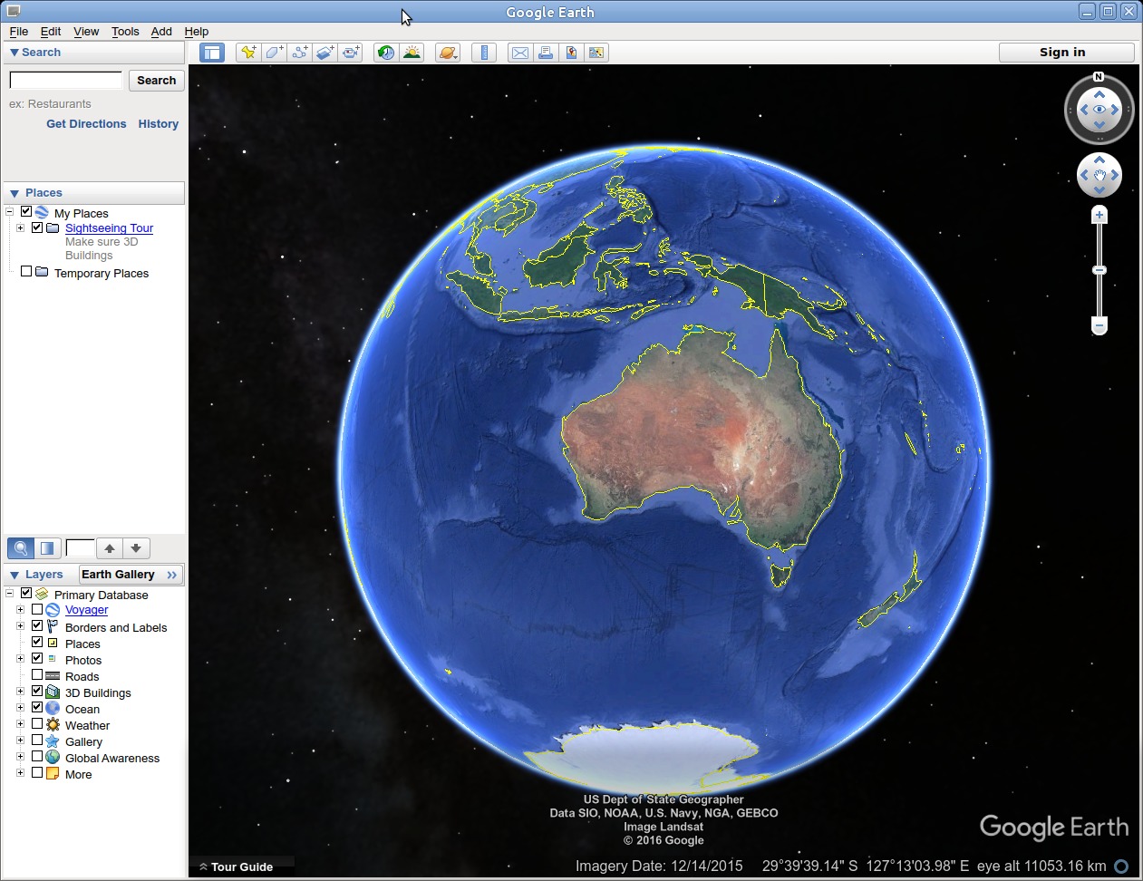Add a new Placemark with the pushpin tool
1143x881 pixels.
tap(247, 52)
